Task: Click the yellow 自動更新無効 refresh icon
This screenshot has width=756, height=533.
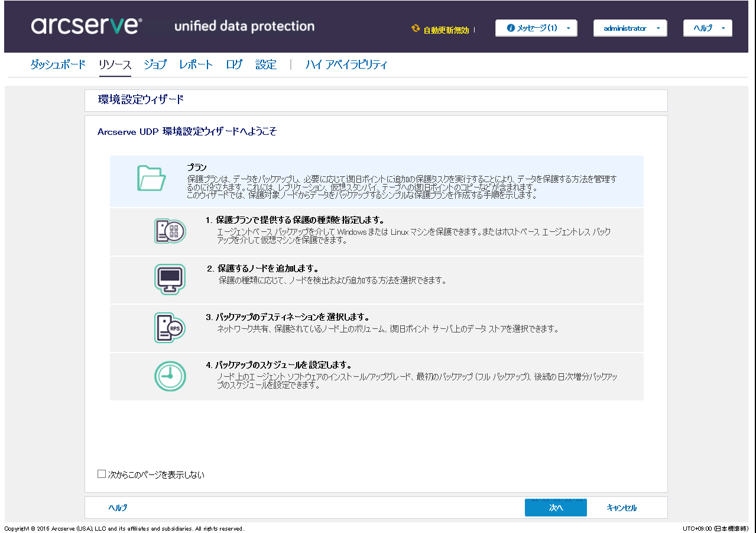Action: [x=414, y=28]
